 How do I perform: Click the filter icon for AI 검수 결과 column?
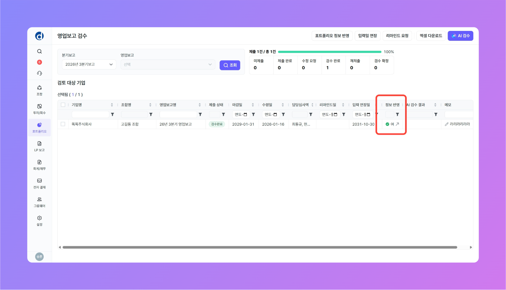436,114
